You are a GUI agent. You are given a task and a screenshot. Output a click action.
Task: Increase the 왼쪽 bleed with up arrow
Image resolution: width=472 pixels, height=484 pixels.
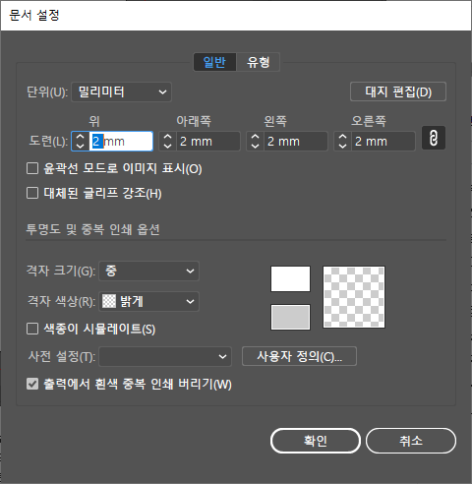[256, 137]
